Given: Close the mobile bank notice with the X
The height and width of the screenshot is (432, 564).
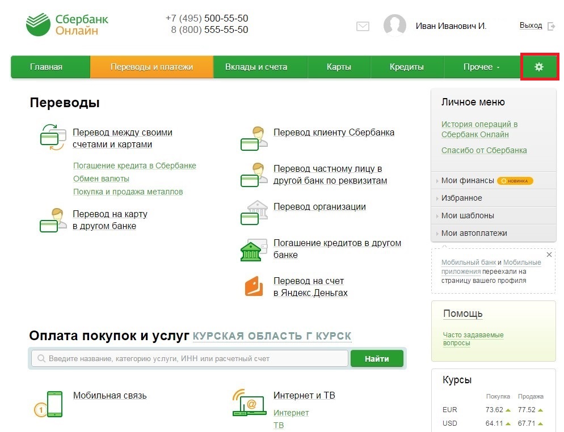Looking at the screenshot, I should (x=549, y=255).
